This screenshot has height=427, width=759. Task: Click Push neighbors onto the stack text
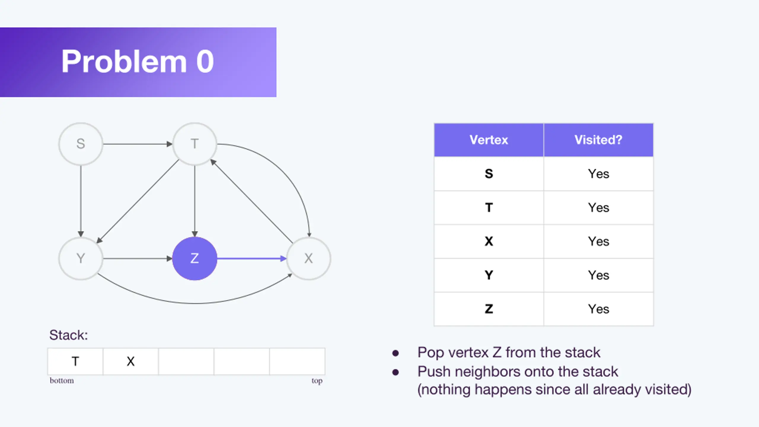[x=518, y=372]
